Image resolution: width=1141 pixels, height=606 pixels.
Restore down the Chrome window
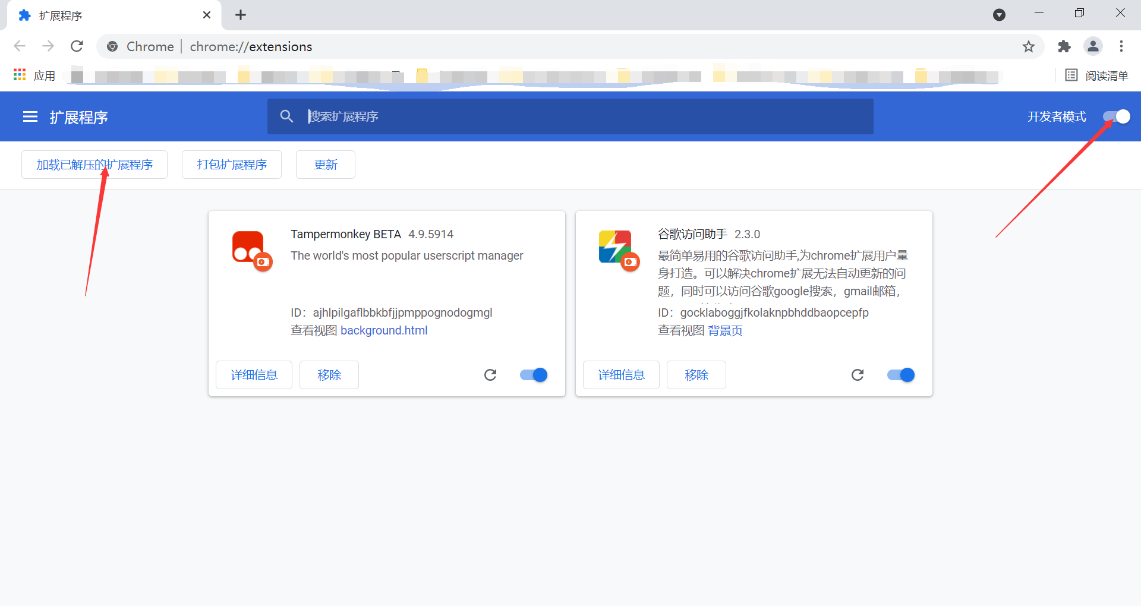(x=1079, y=13)
